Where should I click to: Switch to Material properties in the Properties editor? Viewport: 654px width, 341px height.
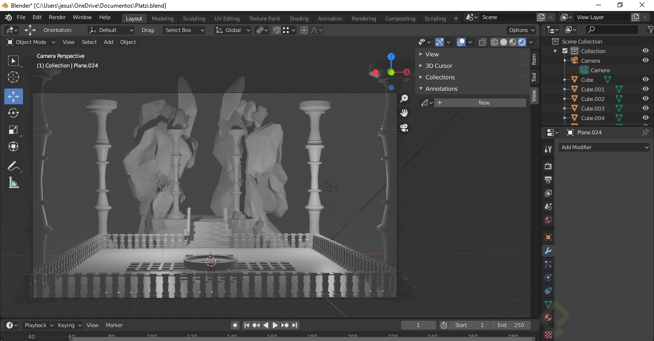coord(548,318)
